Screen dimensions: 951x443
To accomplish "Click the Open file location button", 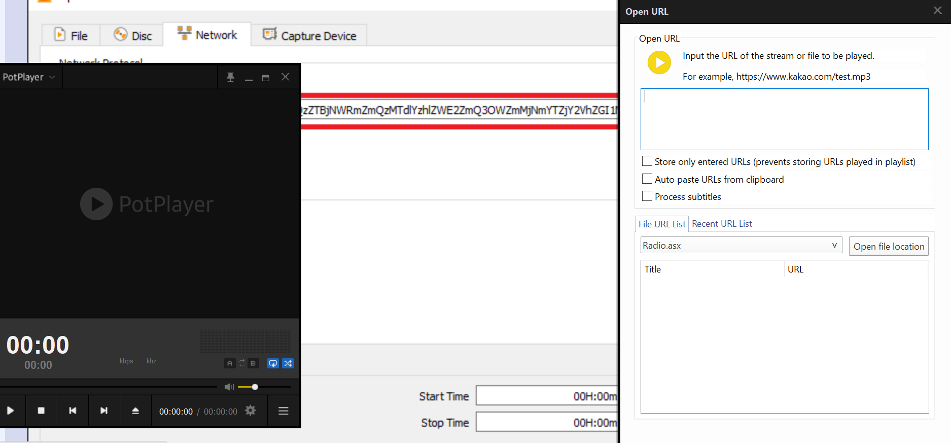I will pos(889,246).
